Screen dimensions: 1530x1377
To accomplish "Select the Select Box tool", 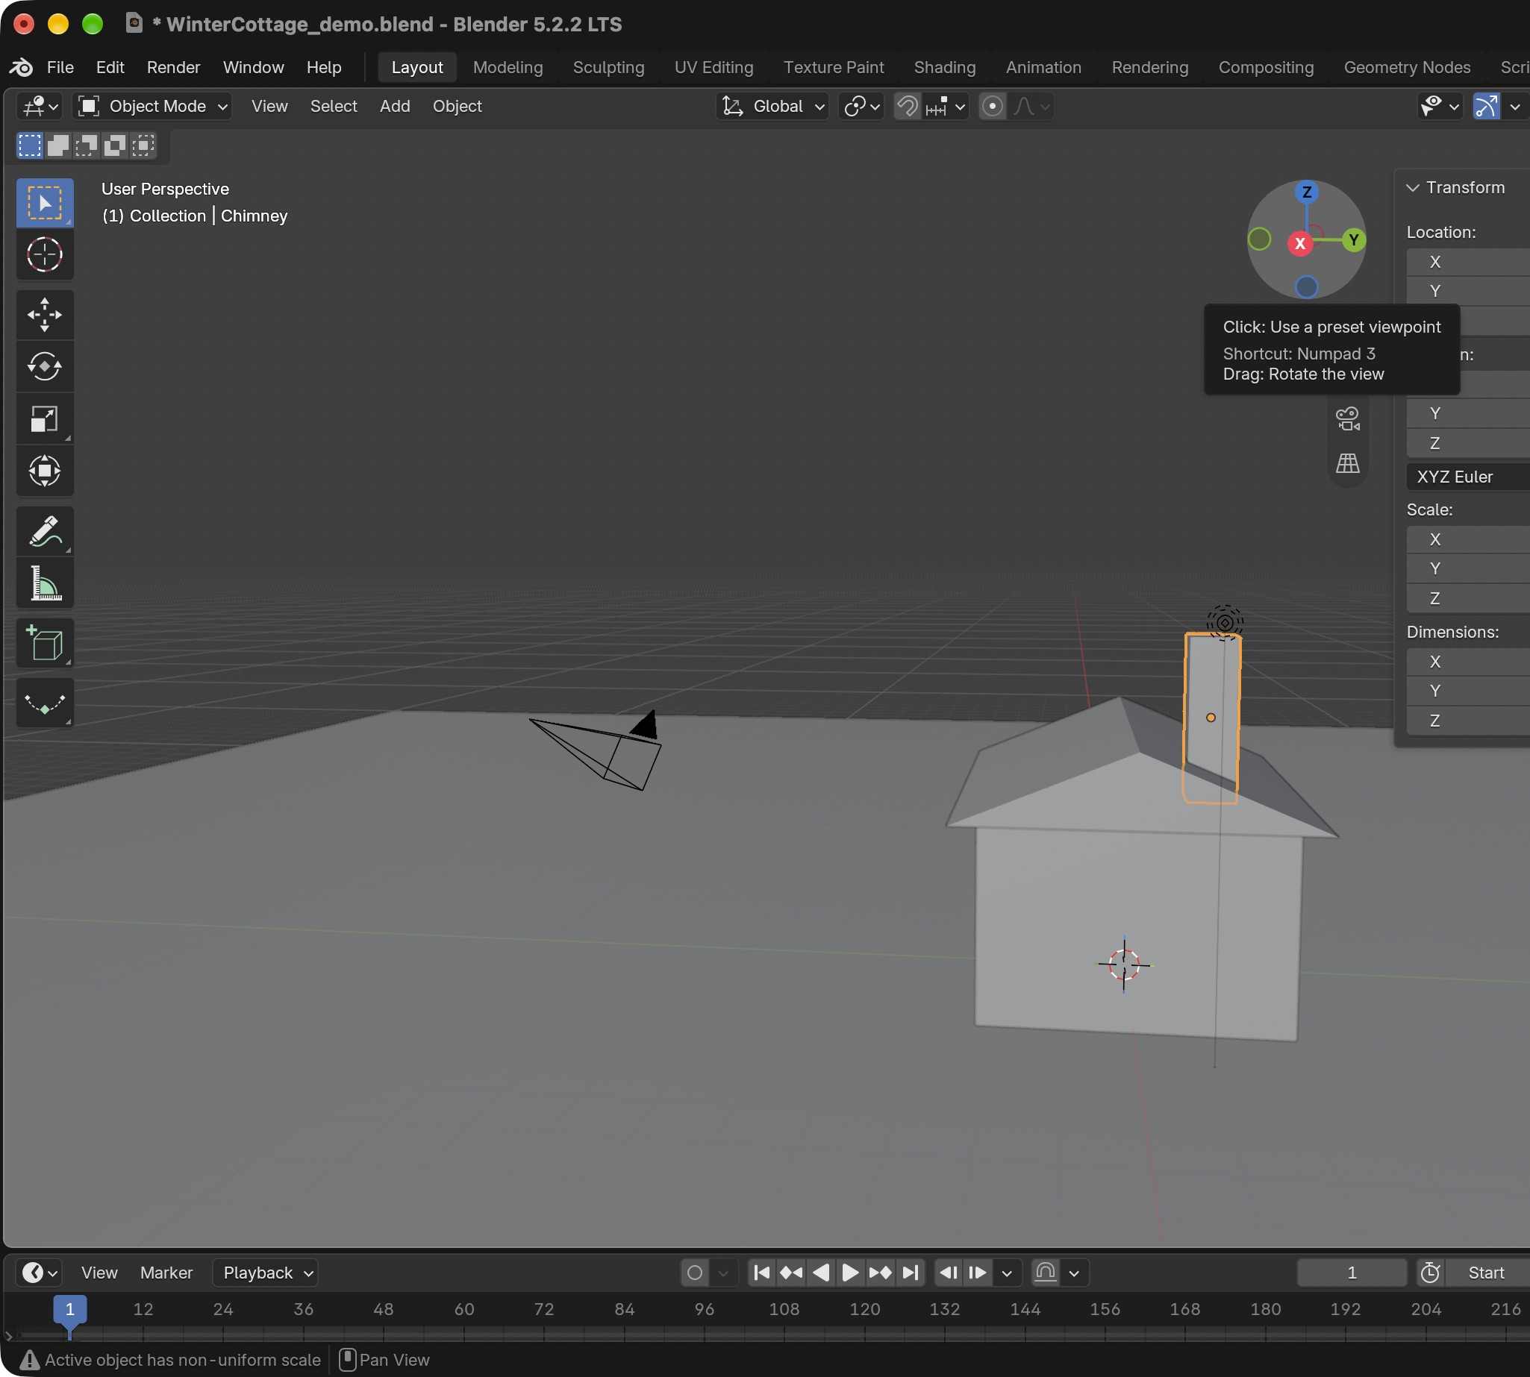I will coord(45,203).
